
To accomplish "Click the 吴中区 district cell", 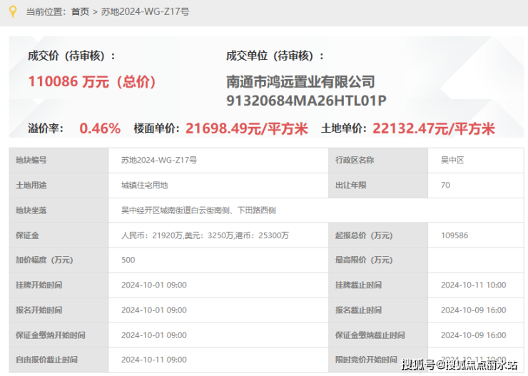I will pyautogui.click(x=475, y=161).
